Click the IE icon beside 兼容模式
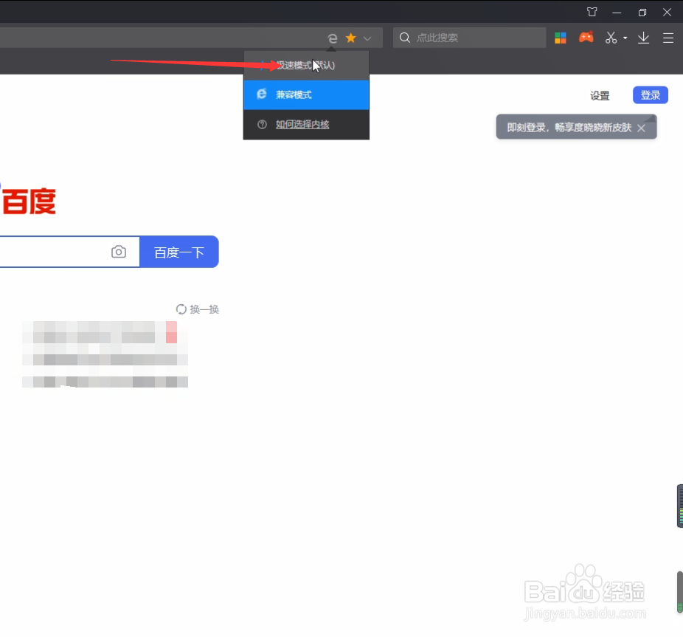Viewport: 683px width, 637px height. (261, 94)
